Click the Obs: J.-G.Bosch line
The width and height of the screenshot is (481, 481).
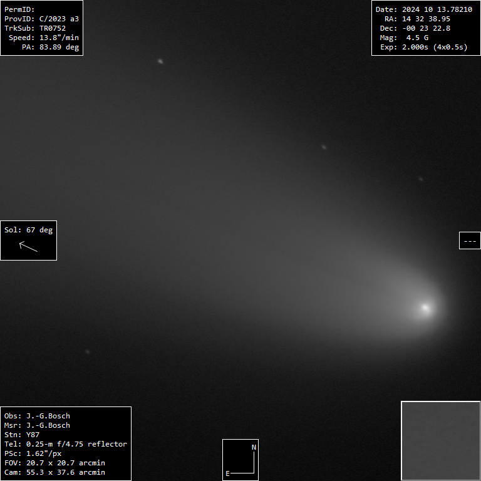click(37, 416)
